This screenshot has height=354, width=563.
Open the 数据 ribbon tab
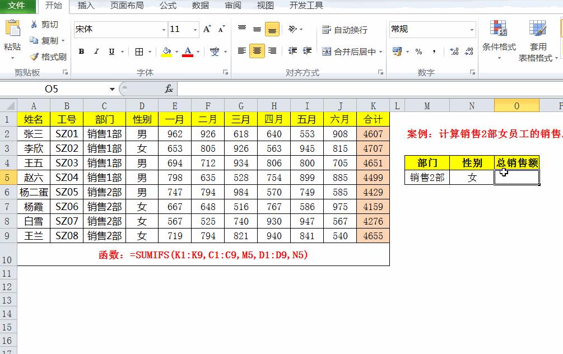(199, 6)
